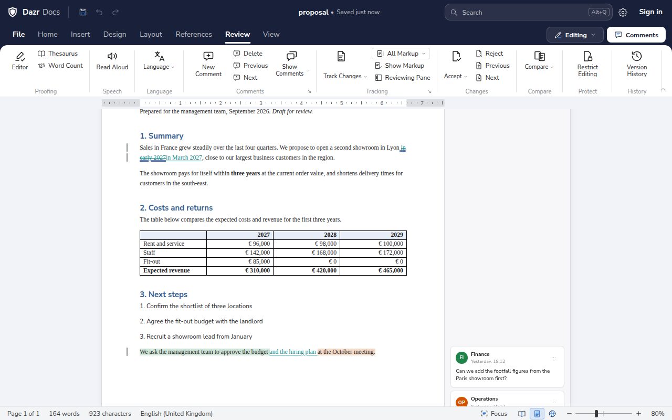The image size is (672, 420).
Task: Open the Editing mode dropdown
Action: (575, 35)
